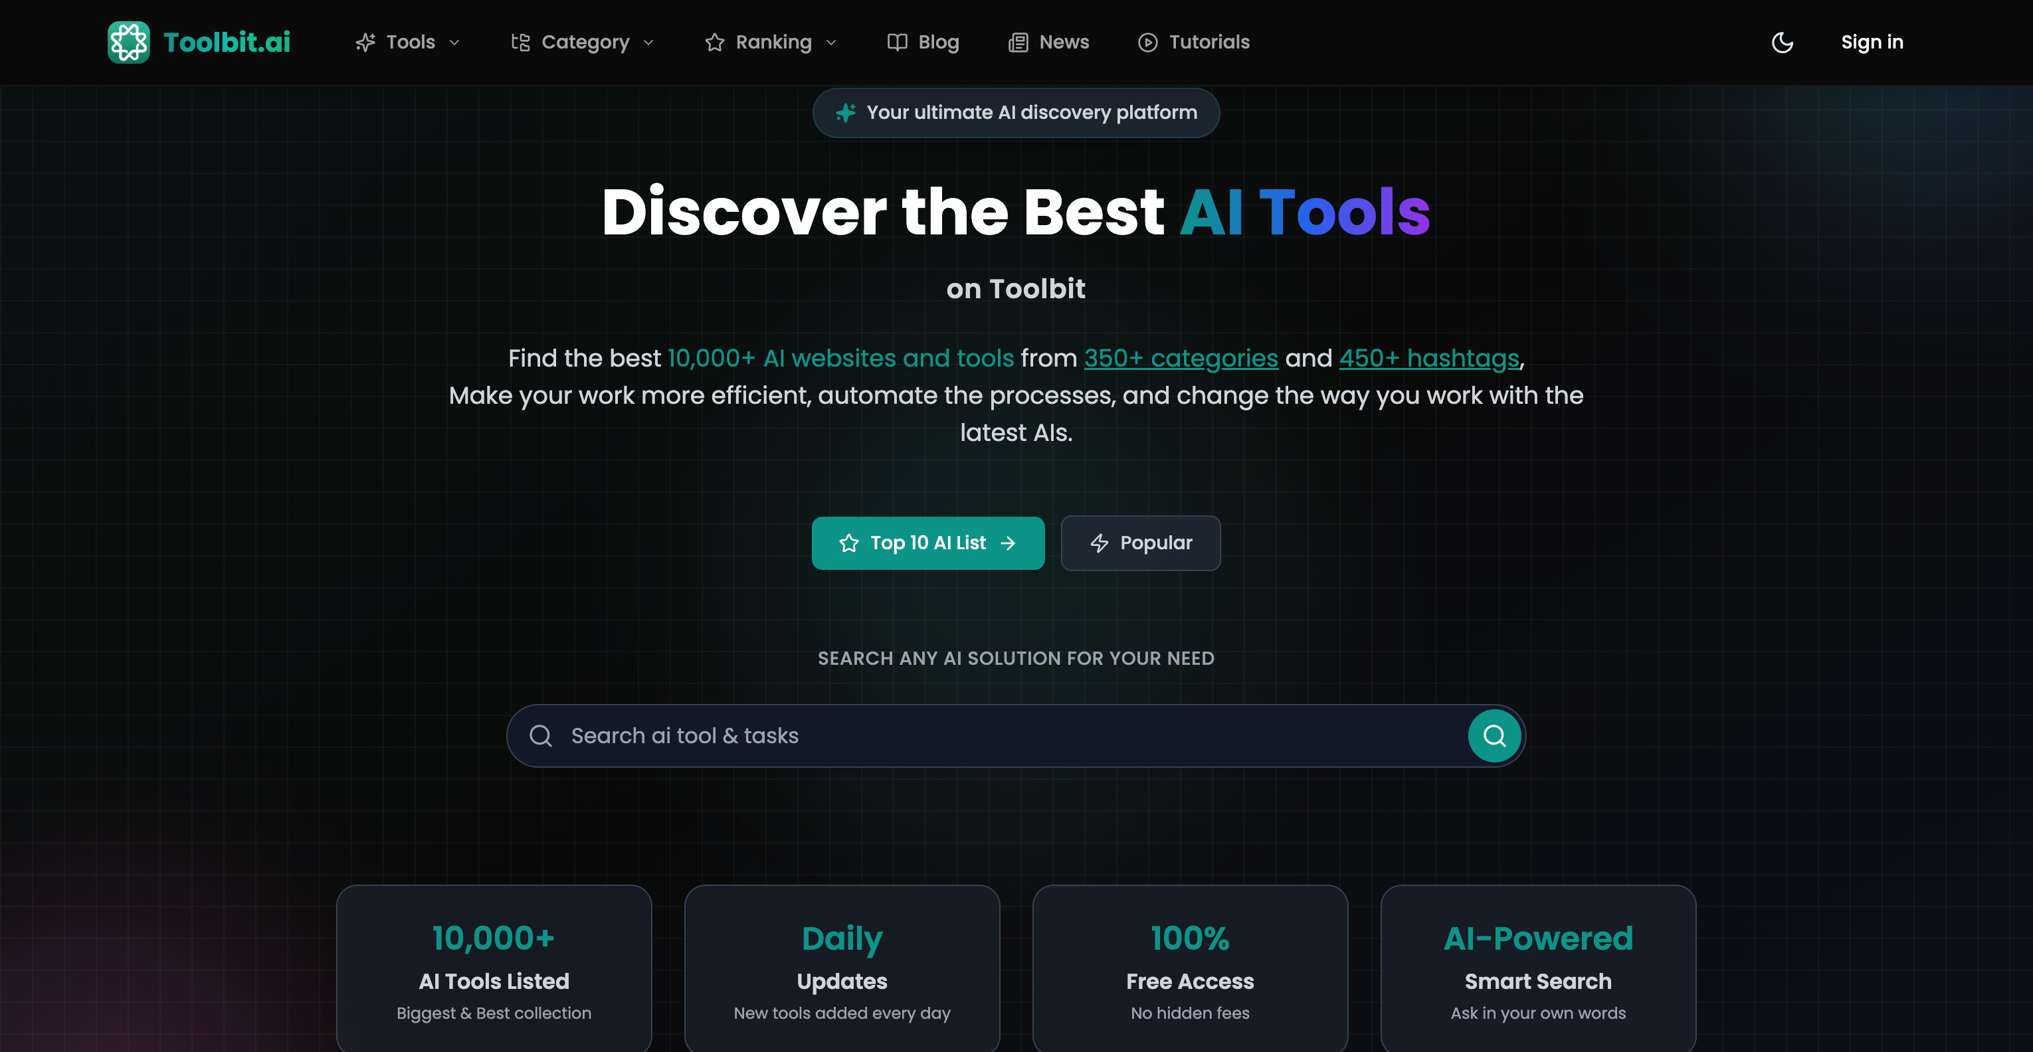The width and height of the screenshot is (2033, 1052).
Task: Follow the 450+ hashtags link
Action: (1428, 358)
